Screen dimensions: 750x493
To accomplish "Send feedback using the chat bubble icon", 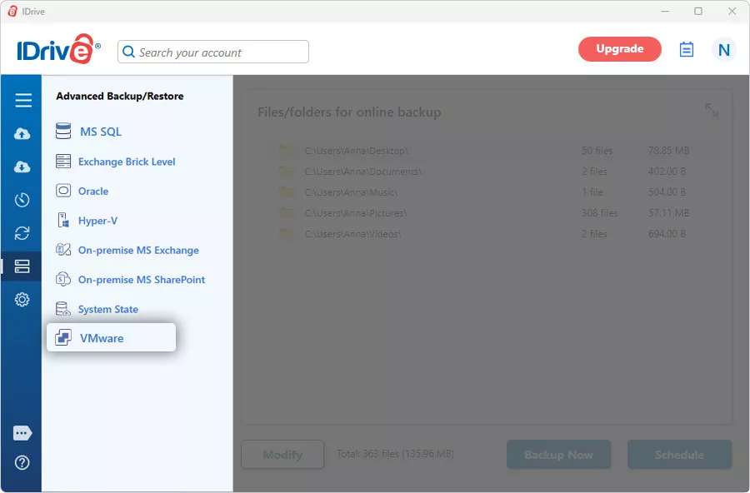I will pos(22,432).
